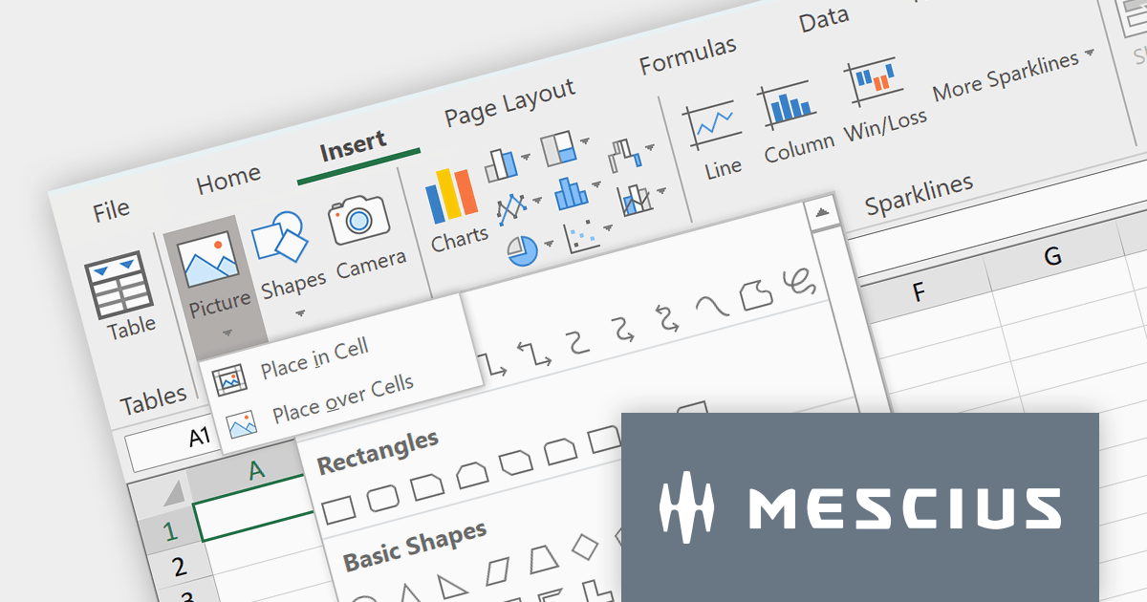Pick the curve line shape
Viewport: 1147px width, 602px height.
(x=711, y=305)
